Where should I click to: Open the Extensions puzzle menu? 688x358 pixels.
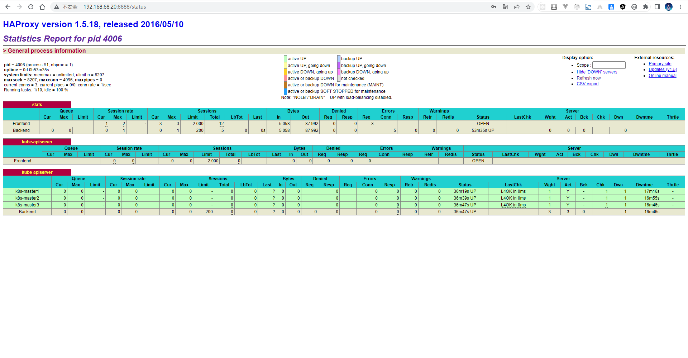pyautogui.click(x=646, y=7)
